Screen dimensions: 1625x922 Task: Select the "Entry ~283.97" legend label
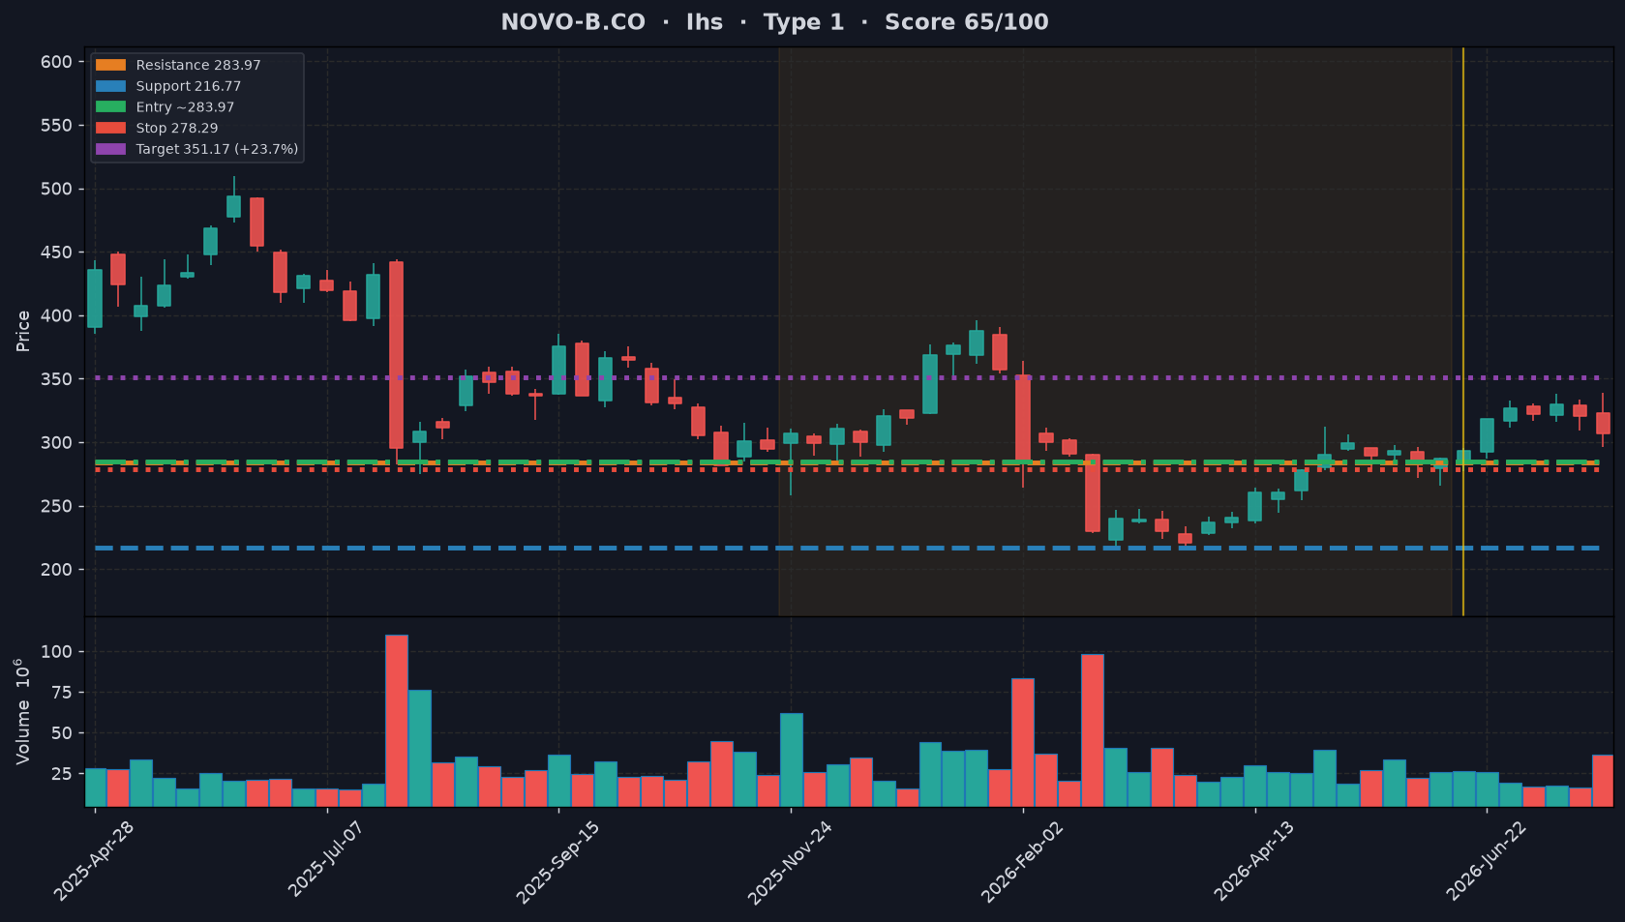(185, 107)
